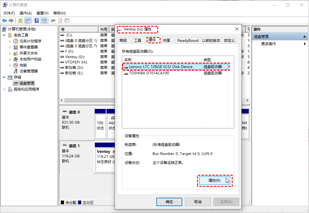Open Device Manager (设备管理器) in tree
Screen dimensions: 309x213
click(x=28, y=71)
